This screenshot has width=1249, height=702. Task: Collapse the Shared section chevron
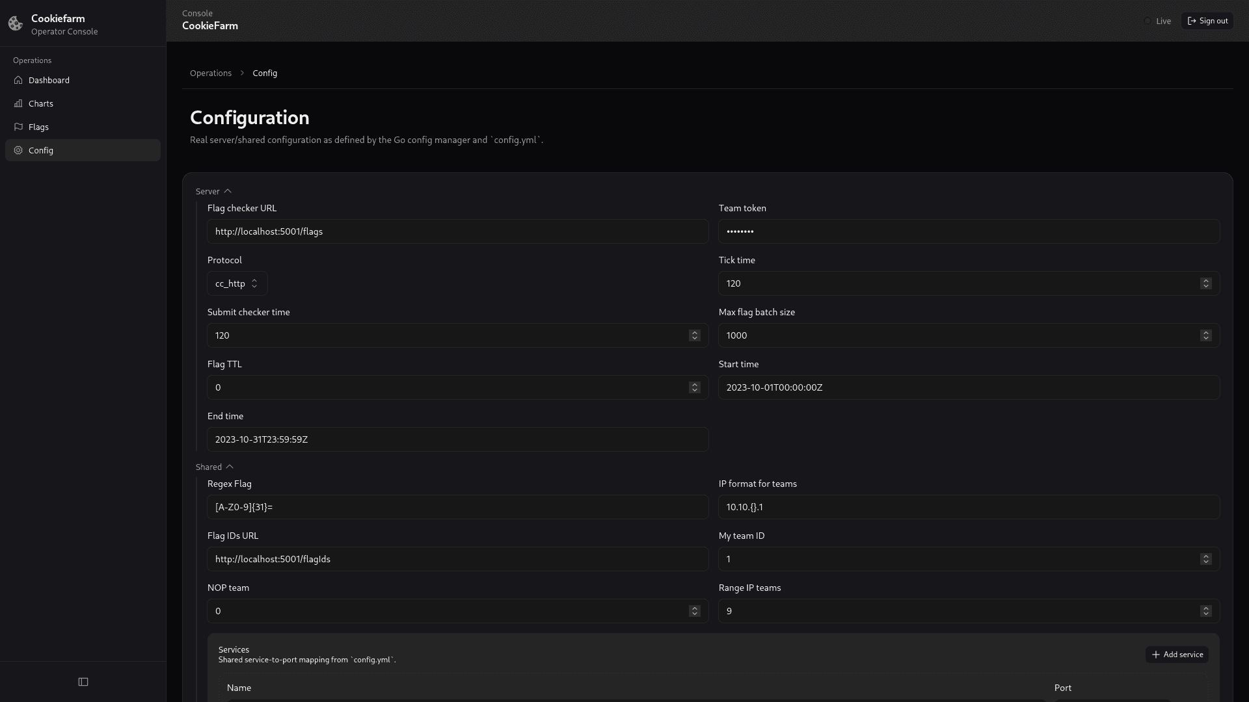[x=230, y=467]
